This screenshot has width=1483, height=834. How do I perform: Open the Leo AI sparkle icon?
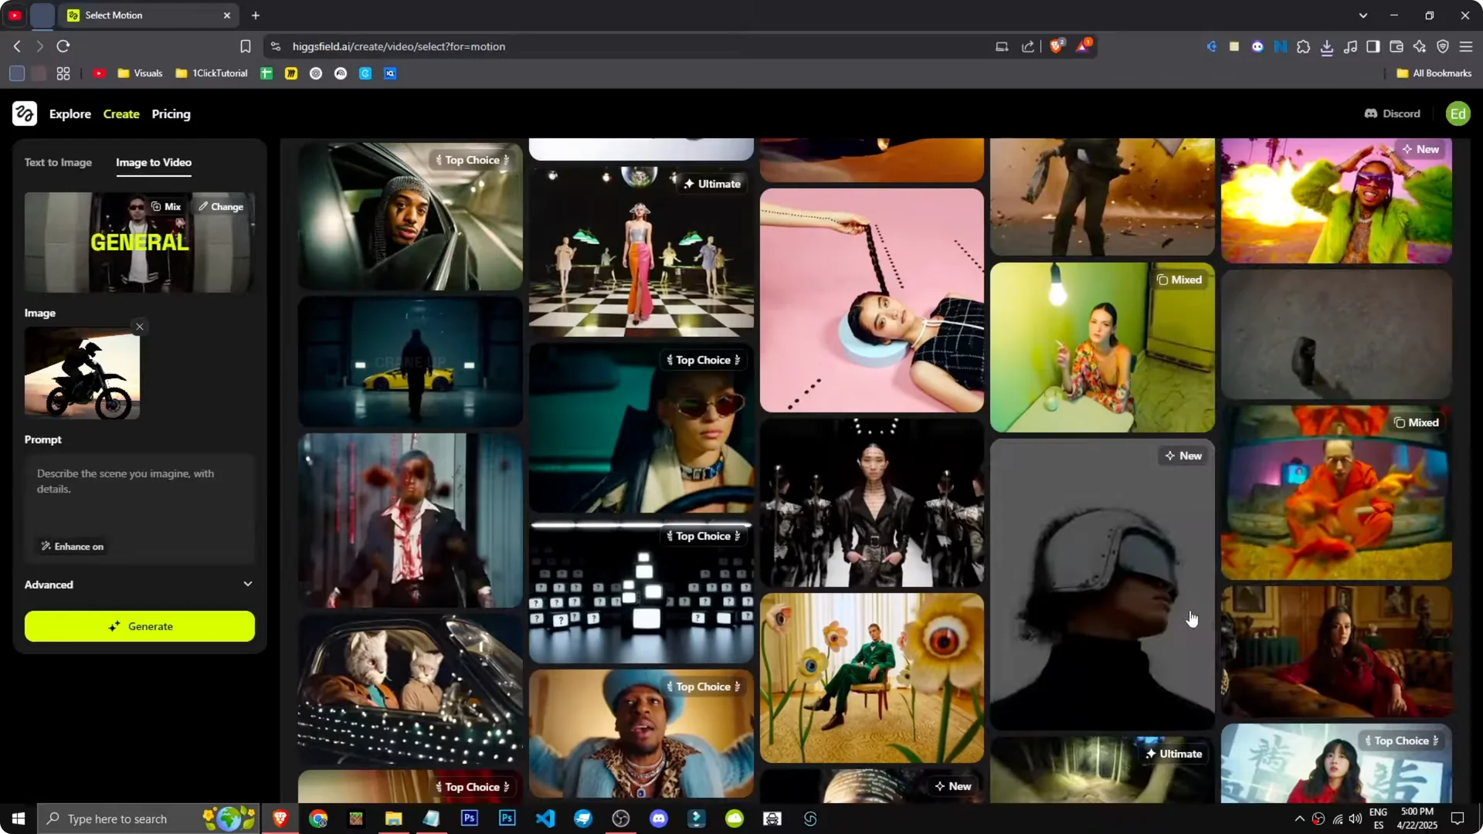pyautogui.click(x=1420, y=46)
